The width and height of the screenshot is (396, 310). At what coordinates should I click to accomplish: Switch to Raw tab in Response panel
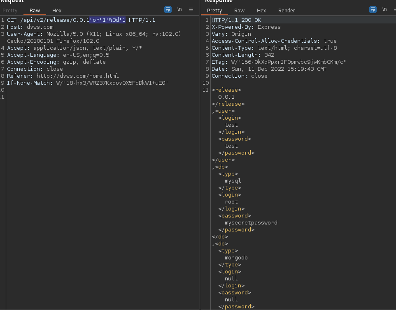click(239, 11)
